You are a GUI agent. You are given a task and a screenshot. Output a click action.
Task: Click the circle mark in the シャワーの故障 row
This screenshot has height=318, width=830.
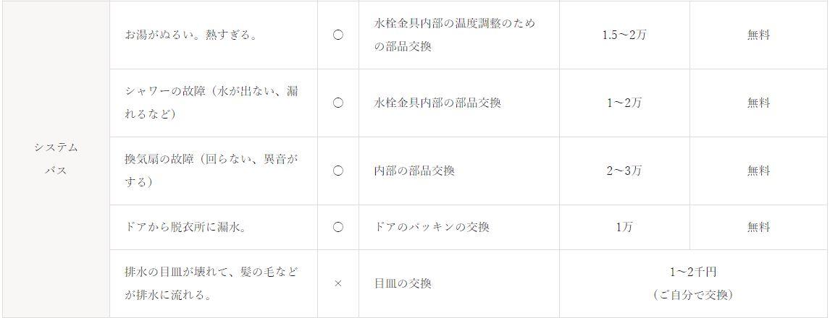(x=338, y=103)
